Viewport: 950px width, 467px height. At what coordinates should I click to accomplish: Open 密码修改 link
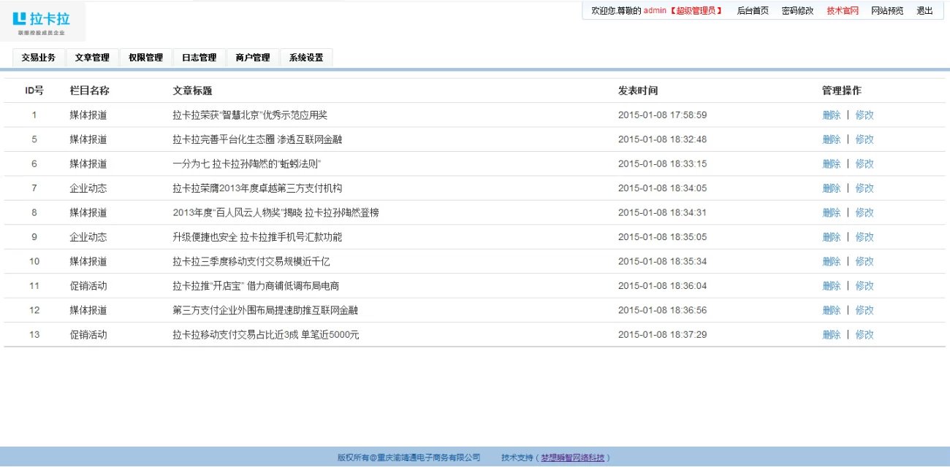(797, 11)
